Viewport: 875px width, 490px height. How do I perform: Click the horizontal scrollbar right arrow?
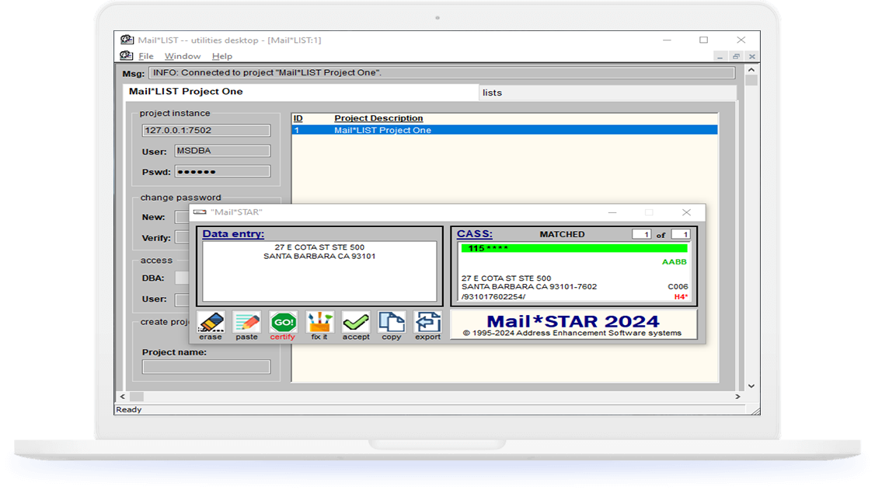pos(737,397)
